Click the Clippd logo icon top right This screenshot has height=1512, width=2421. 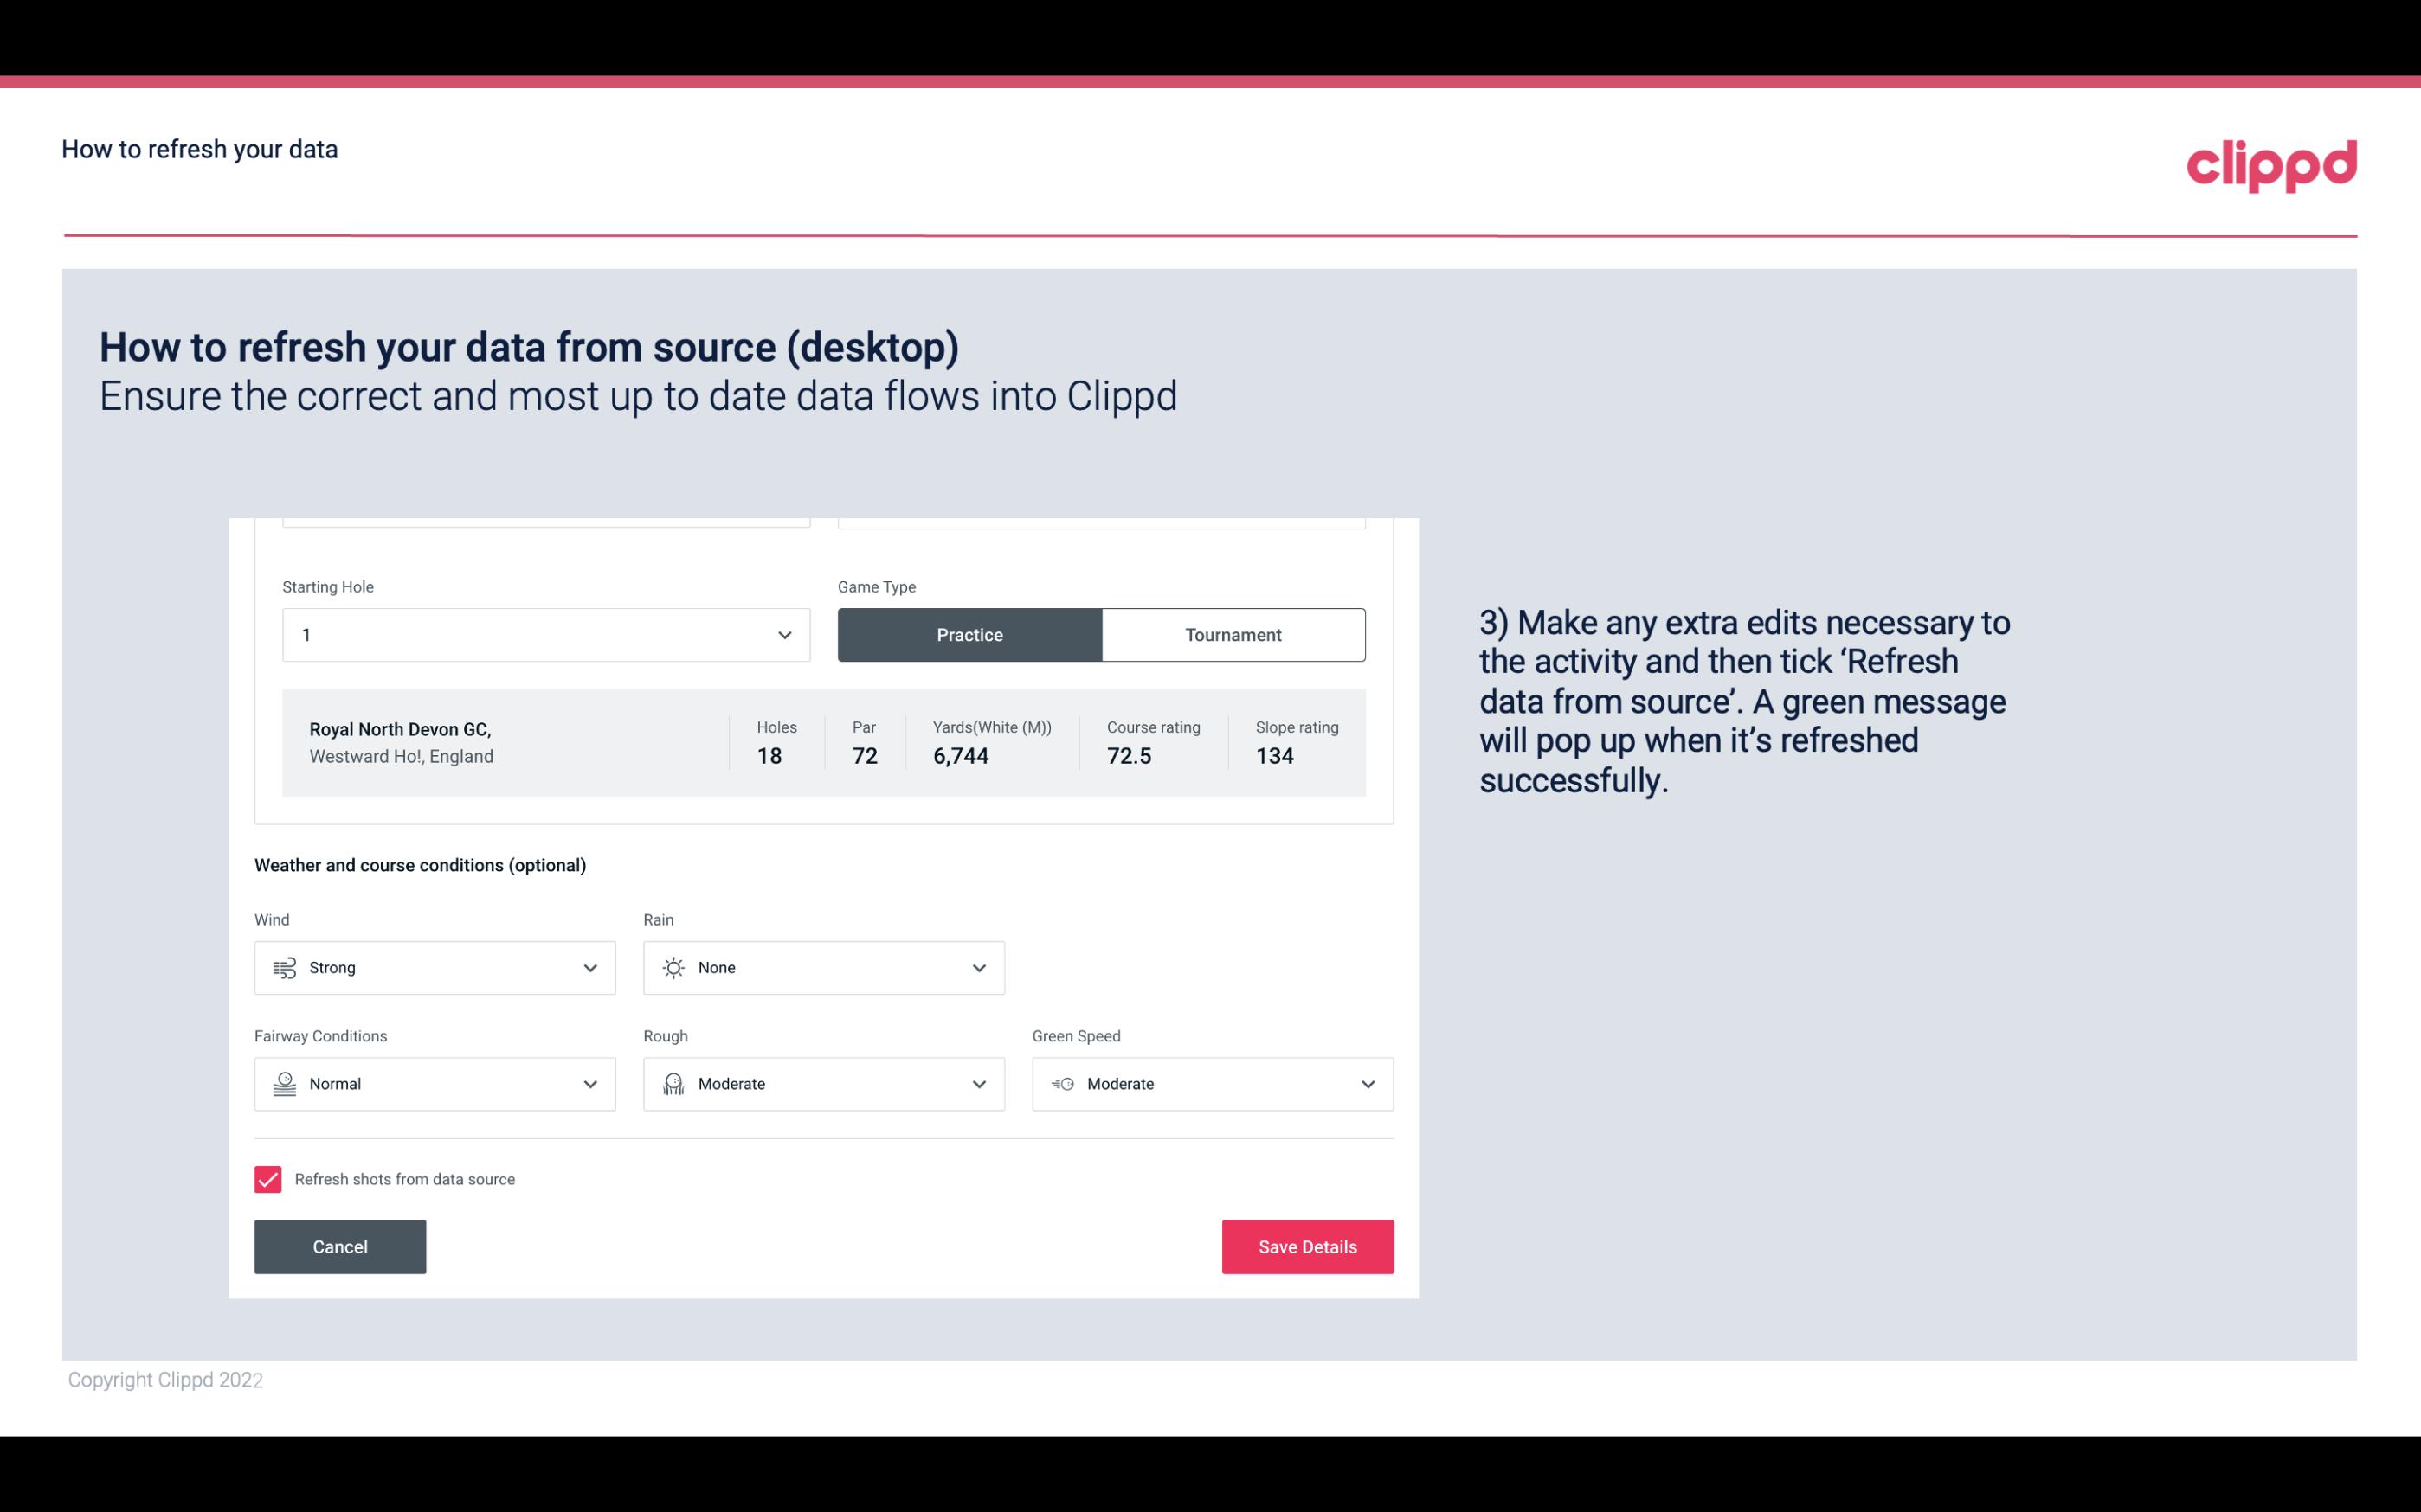point(2271,160)
